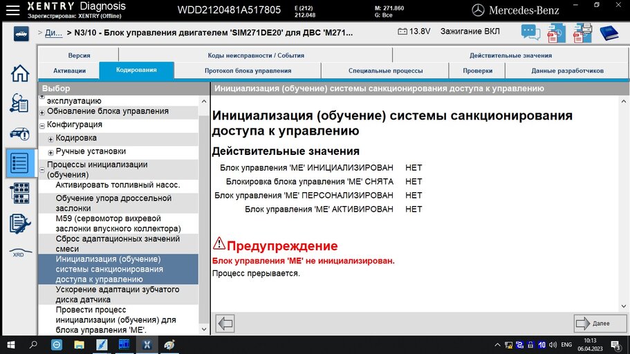Open Windows taskbar search
The height and width of the screenshot is (354, 630).
point(33,345)
